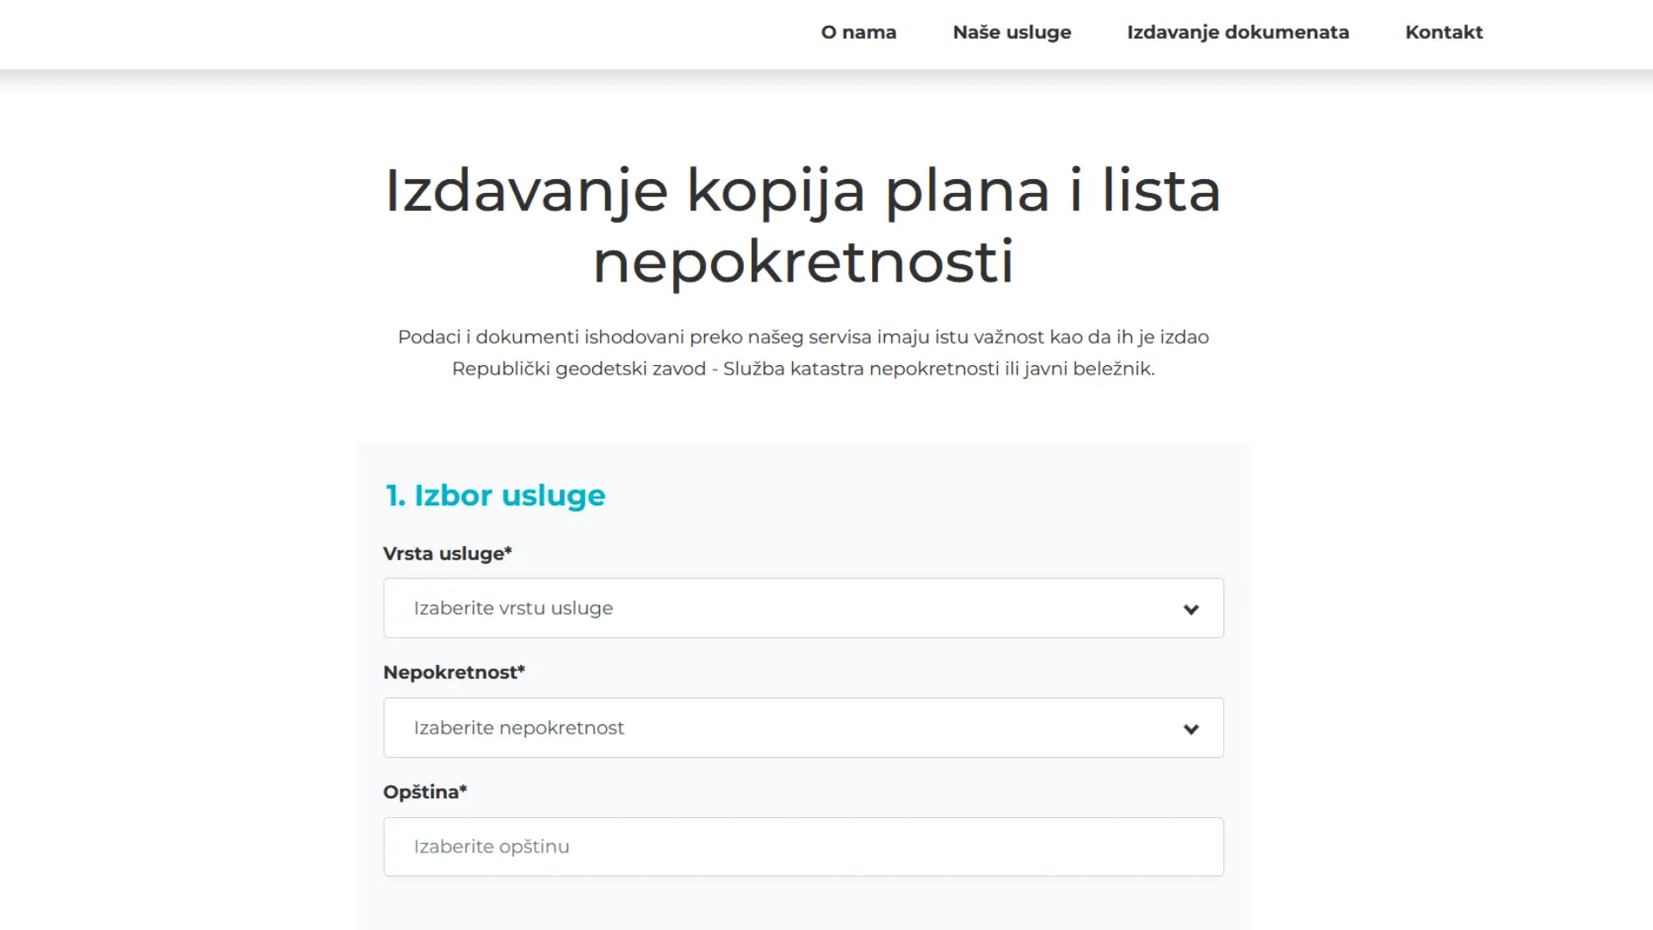Navigate to 'O nama' menu item

[x=859, y=32]
